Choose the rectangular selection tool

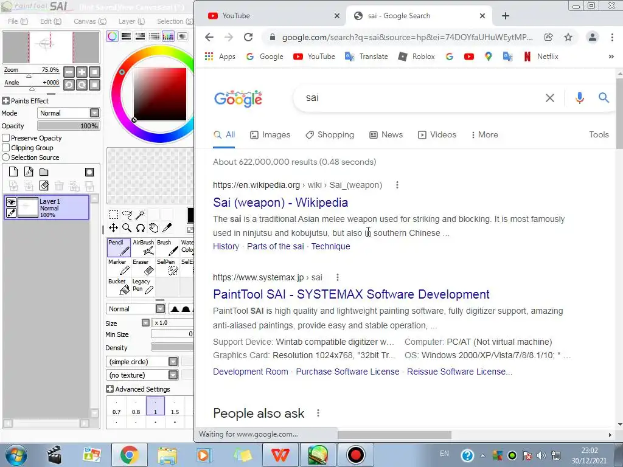pos(114,215)
